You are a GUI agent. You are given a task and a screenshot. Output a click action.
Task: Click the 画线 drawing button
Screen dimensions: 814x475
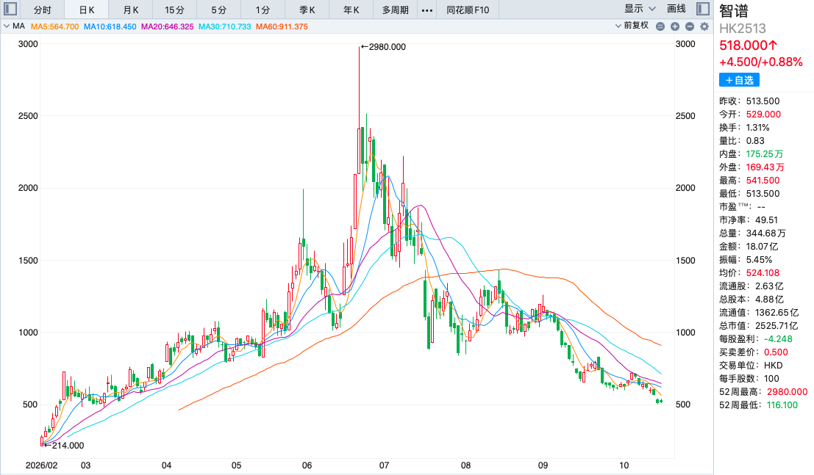(676, 9)
